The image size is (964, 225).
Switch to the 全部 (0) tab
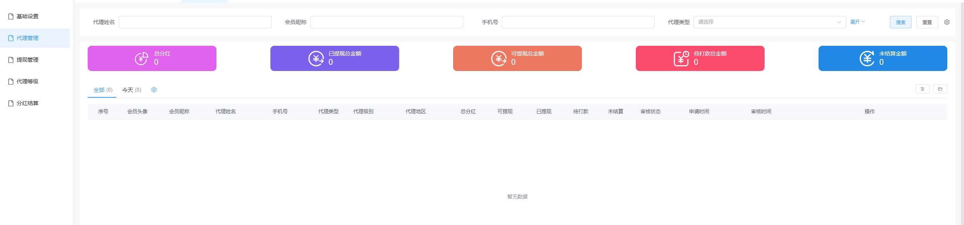[x=103, y=90]
